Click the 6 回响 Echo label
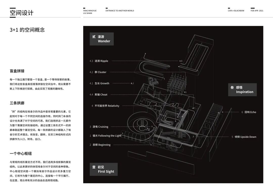The width and height of the screenshot is (273, 193). [249, 112]
